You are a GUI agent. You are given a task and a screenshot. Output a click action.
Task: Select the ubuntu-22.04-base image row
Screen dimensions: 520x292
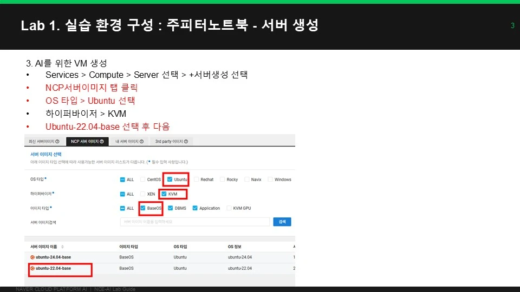pyautogui.click(x=160, y=269)
